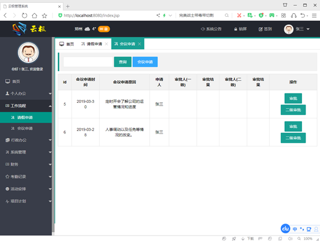Open a new browser tab
The image size is (320, 242).
point(68,6)
